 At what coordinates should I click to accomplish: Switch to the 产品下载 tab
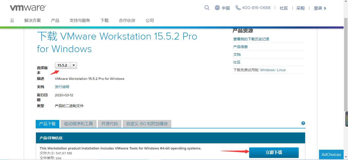tap(48, 124)
